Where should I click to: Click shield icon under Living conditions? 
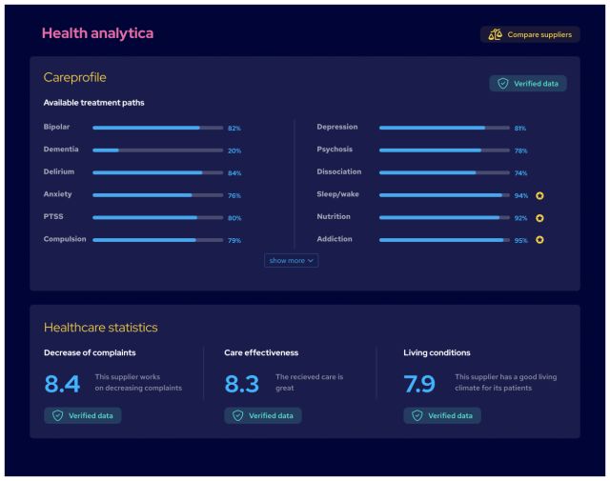(x=417, y=415)
